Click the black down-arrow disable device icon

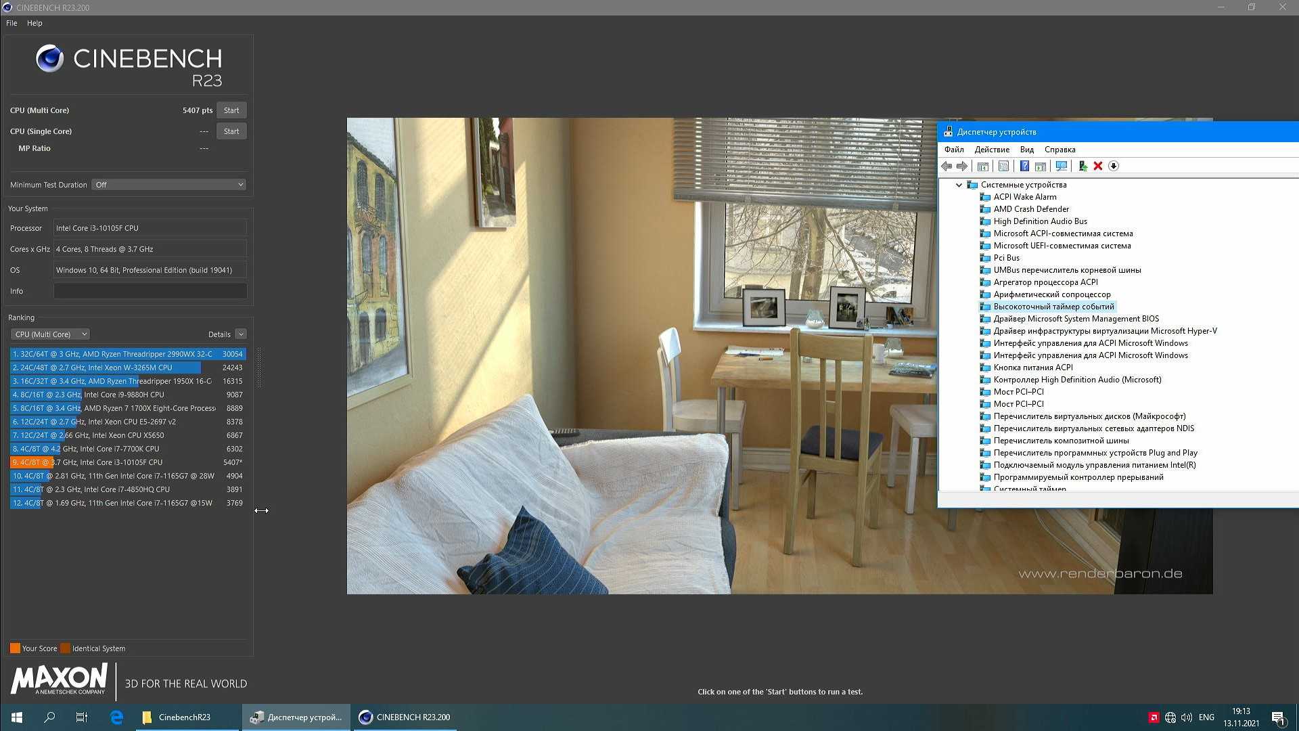[x=1114, y=167]
